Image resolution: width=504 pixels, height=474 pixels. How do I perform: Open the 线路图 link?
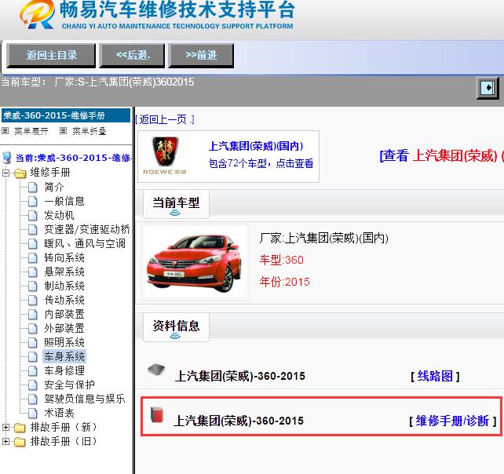(x=435, y=376)
